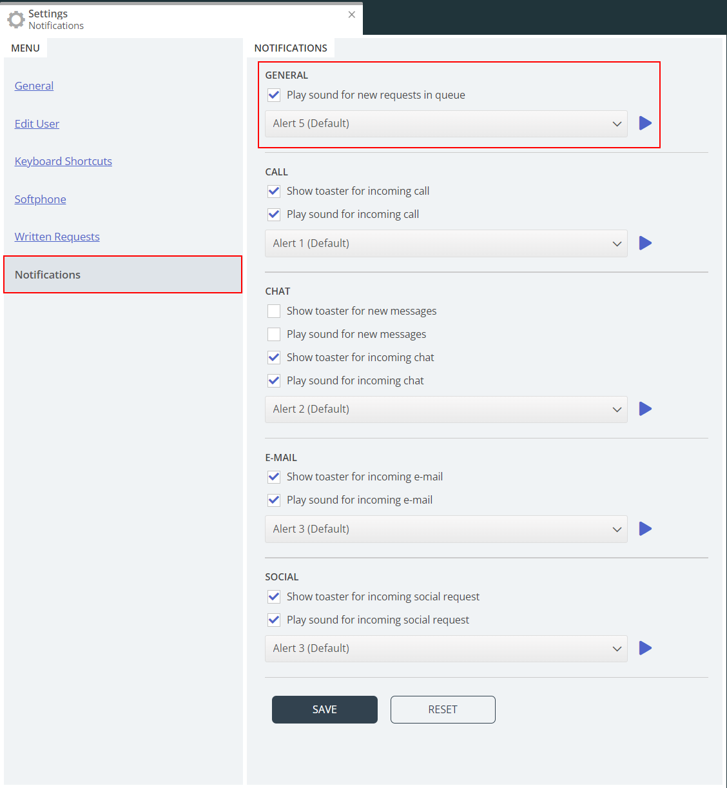Image resolution: width=727 pixels, height=788 pixels.
Task: Expand the Call alert sound dropdown
Action: pos(446,243)
